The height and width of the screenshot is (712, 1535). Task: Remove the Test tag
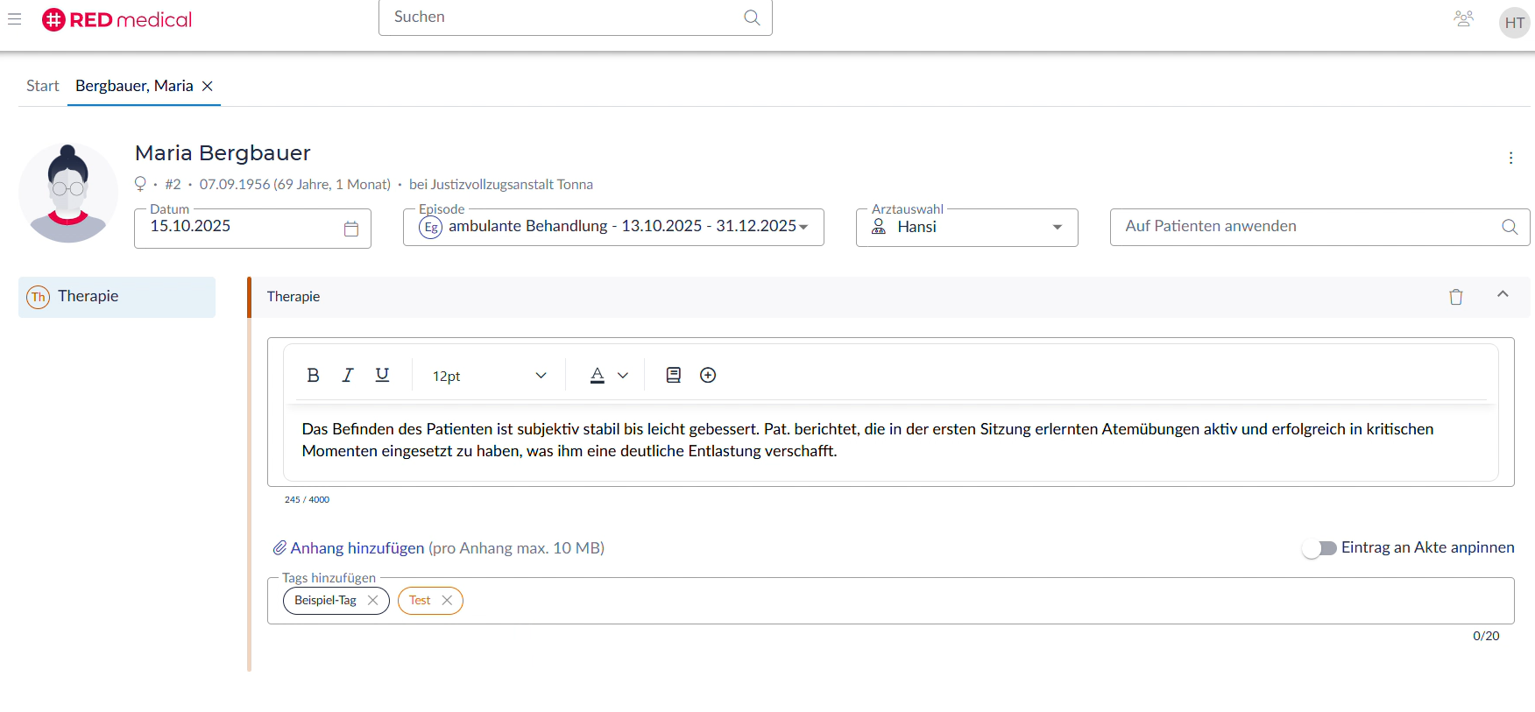[x=447, y=601]
